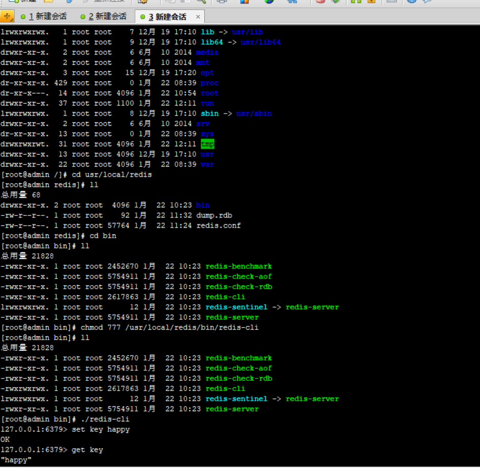Click the usr/sbin symlink target text
The image size is (480, 468).
click(x=254, y=114)
